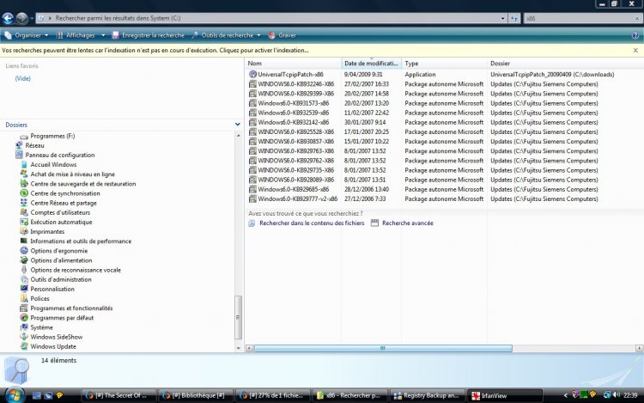Click folder tree vertical scrollbar thumb
Image resolution: width=644 pixels, height=403 pixels.
238,317
